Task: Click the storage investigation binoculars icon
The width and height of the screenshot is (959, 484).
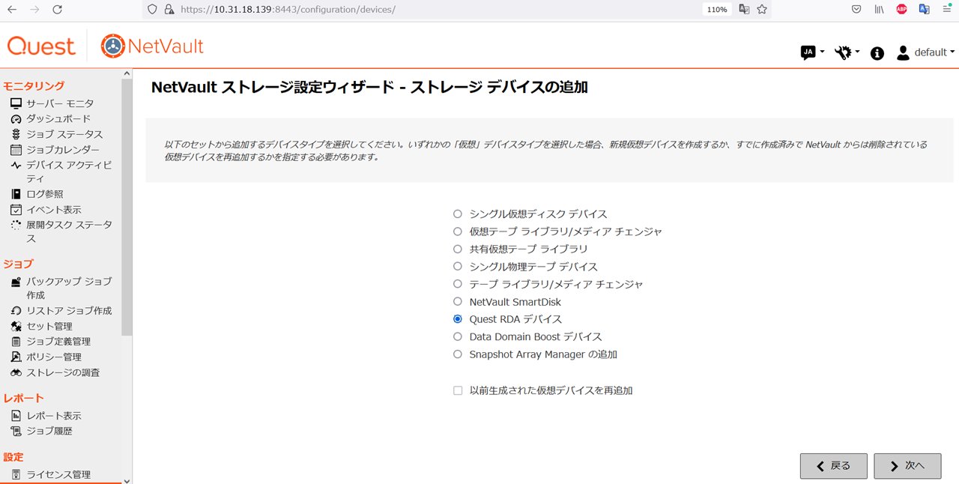Action: pos(16,372)
